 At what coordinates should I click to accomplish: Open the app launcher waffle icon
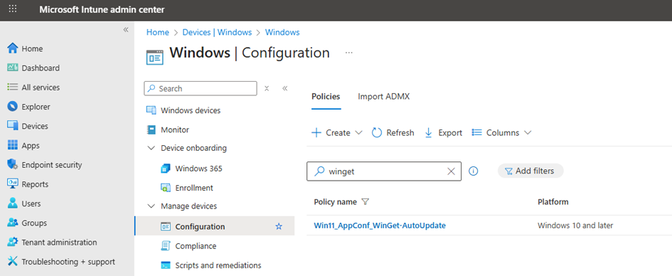[x=13, y=9]
